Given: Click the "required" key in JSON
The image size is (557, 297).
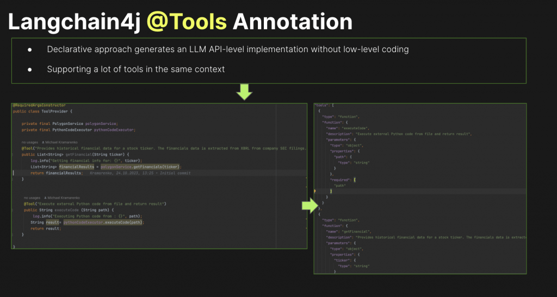Looking at the screenshot, I should click(x=338, y=180).
